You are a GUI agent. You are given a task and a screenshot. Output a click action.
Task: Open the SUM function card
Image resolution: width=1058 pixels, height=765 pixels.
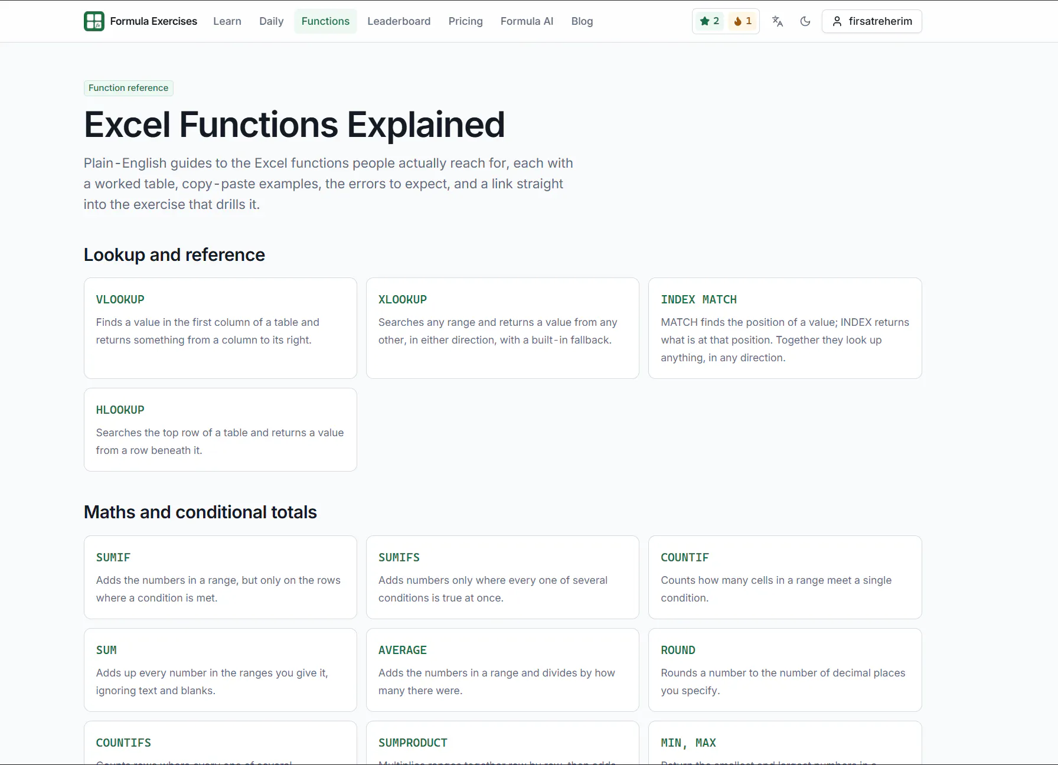pos(220,670)
